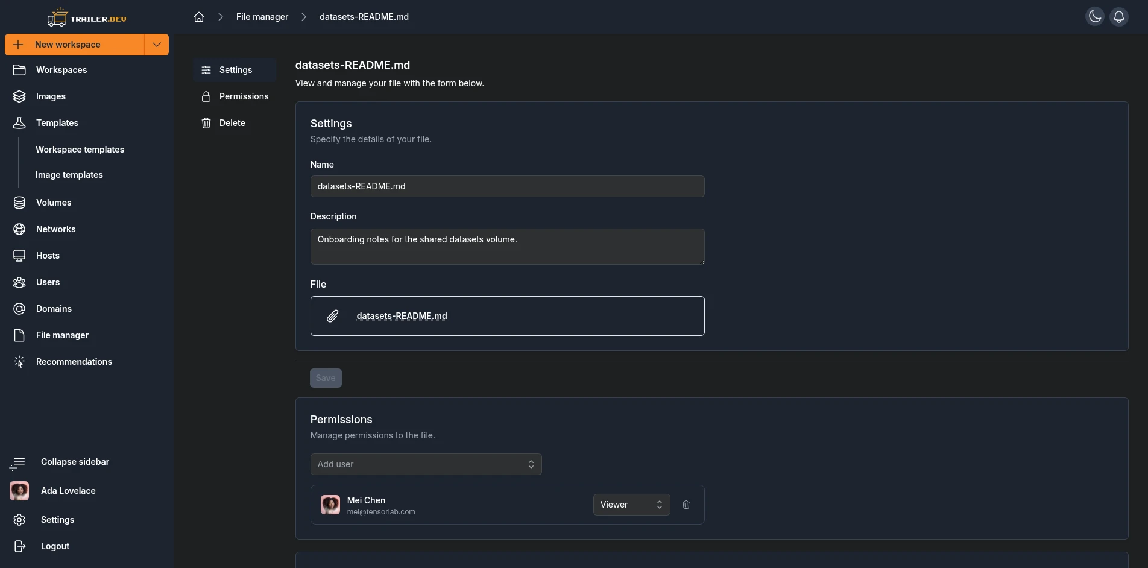The image size is (1148, 568).
Task: Click the lock icon beside Permissions
Action: (x=206, y=96)
